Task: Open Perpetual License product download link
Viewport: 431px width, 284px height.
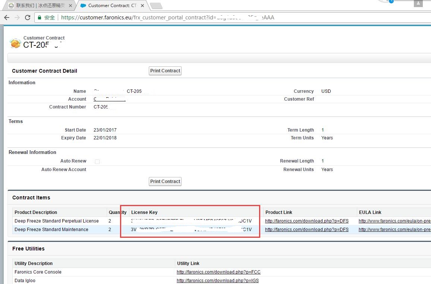Action: pyautogui.click(x=306, y=221)
